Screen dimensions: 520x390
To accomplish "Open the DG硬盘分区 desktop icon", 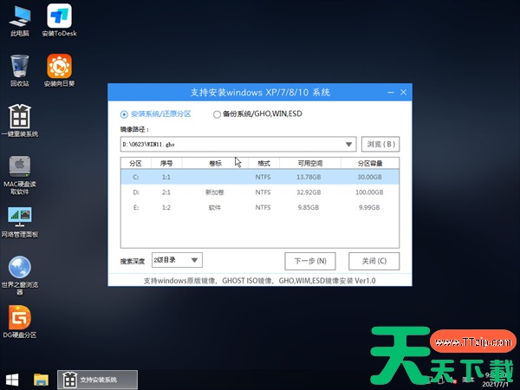I will coord(20,322).
